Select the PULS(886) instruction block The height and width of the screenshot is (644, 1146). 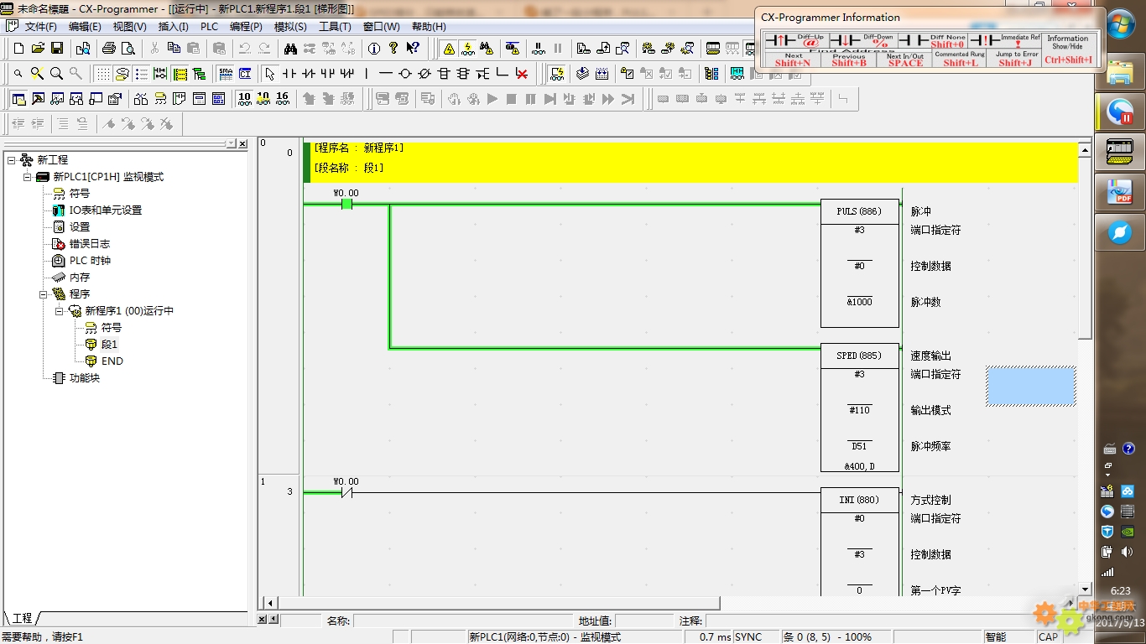[860, 264]
